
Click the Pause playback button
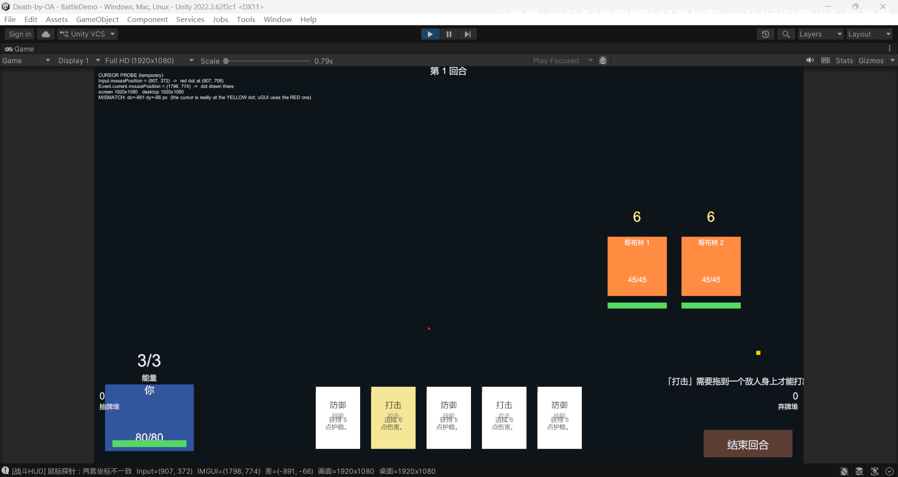(x=449, y=34)
